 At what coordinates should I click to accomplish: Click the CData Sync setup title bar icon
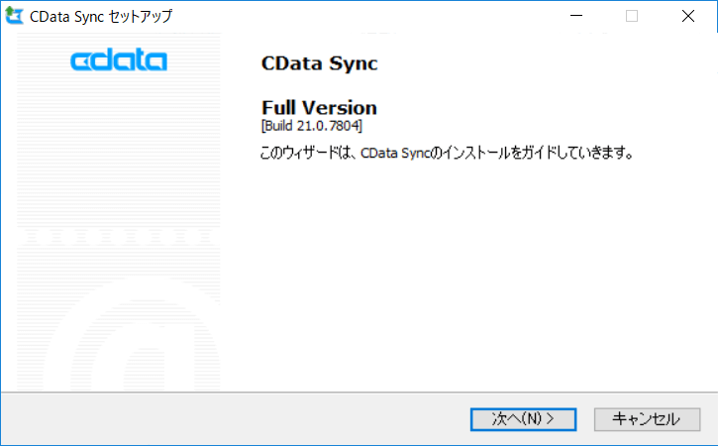click(x=14, y=16)
